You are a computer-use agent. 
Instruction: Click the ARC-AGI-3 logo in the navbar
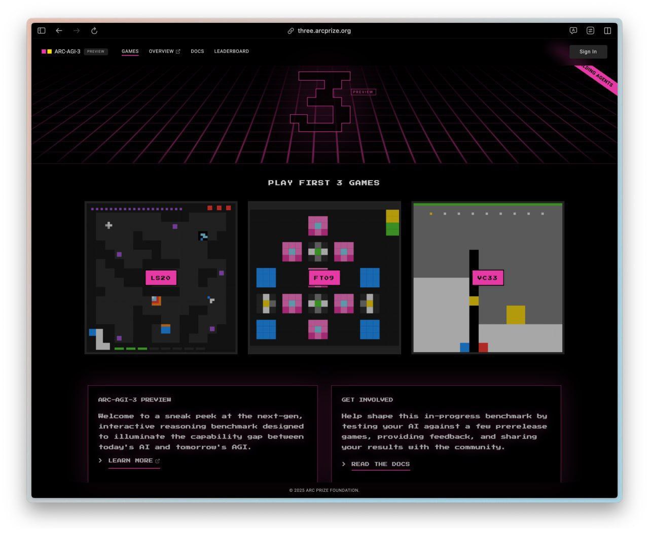coord(61,51)
